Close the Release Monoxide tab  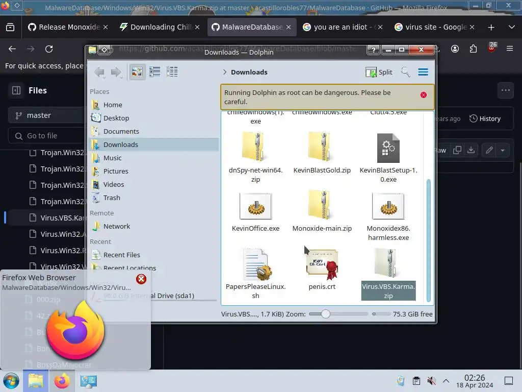click(x=105, y=27)
